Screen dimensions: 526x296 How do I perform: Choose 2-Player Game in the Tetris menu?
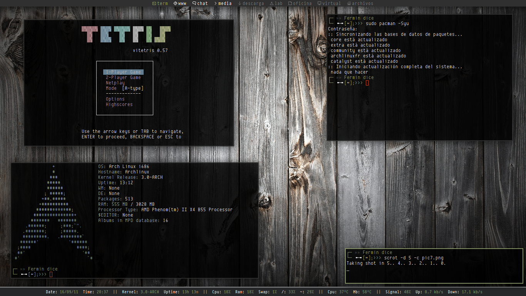pos(123,77)
